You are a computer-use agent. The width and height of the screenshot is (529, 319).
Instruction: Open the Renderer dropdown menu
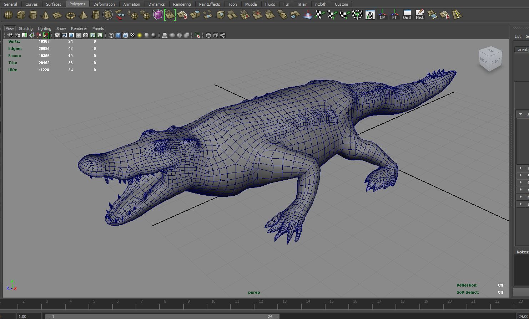pyautogui.click(x=79, y=29)
